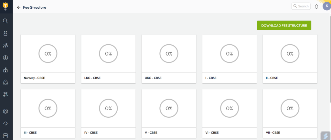The height and width of the screenshot is (140, 331).
Task: Open the people group icon in the sidebar
Action: (5, 45)
